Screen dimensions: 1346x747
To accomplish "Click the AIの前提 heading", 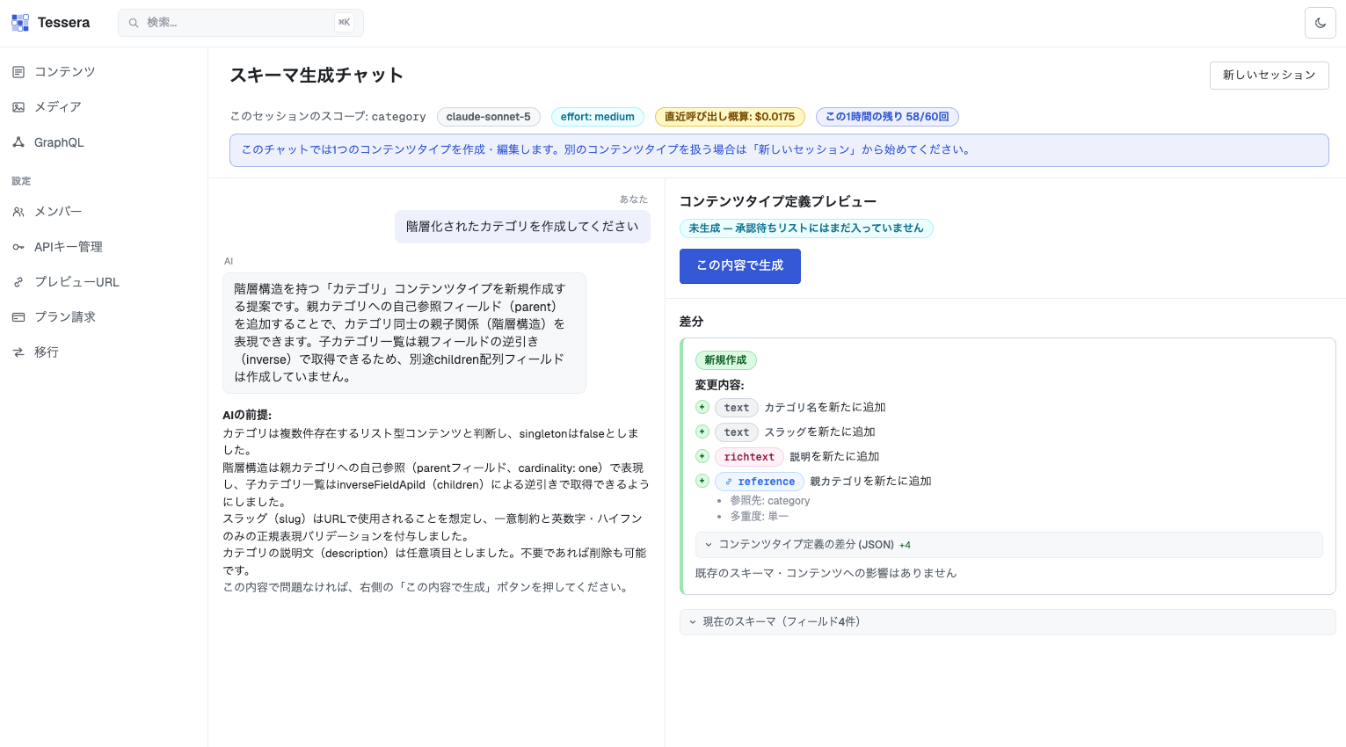I will 247,416.
